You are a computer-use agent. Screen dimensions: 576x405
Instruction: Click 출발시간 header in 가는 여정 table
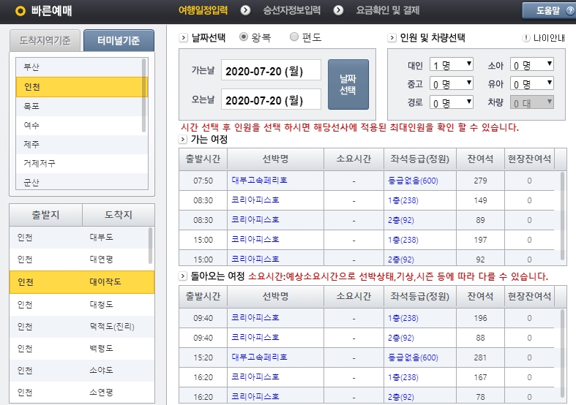pyautogui.click(x=203, y=159)
